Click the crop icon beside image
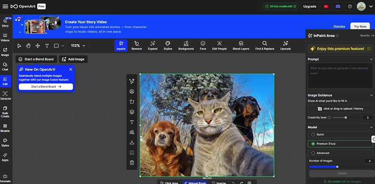375x184 pixels. [132, 102]
